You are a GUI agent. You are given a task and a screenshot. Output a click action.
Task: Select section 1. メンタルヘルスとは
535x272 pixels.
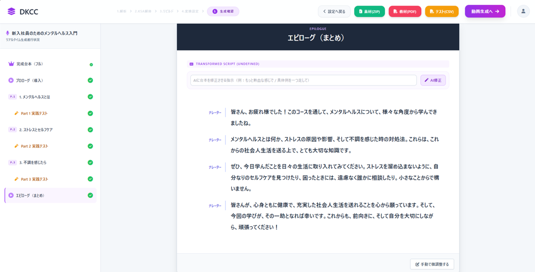click(x=50, y=97)
